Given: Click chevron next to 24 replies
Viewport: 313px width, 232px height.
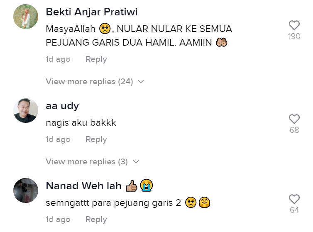Looking at the screenshot, I should (x=141, y=82).
